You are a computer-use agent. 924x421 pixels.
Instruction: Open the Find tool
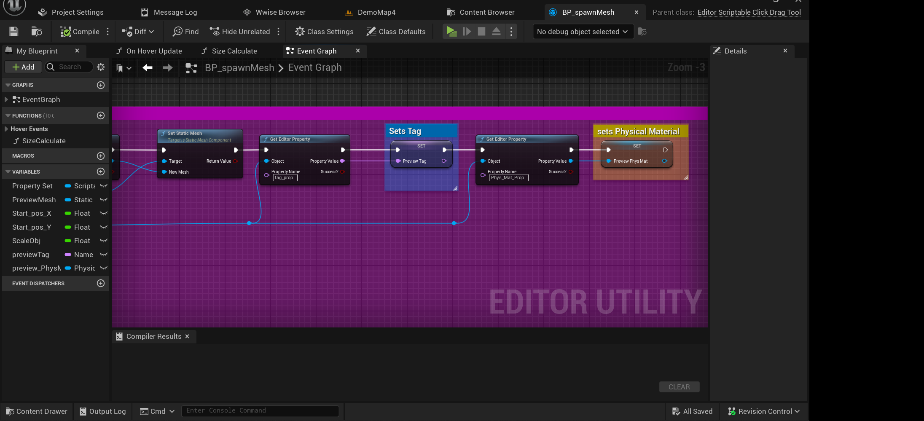pos(185,32)
